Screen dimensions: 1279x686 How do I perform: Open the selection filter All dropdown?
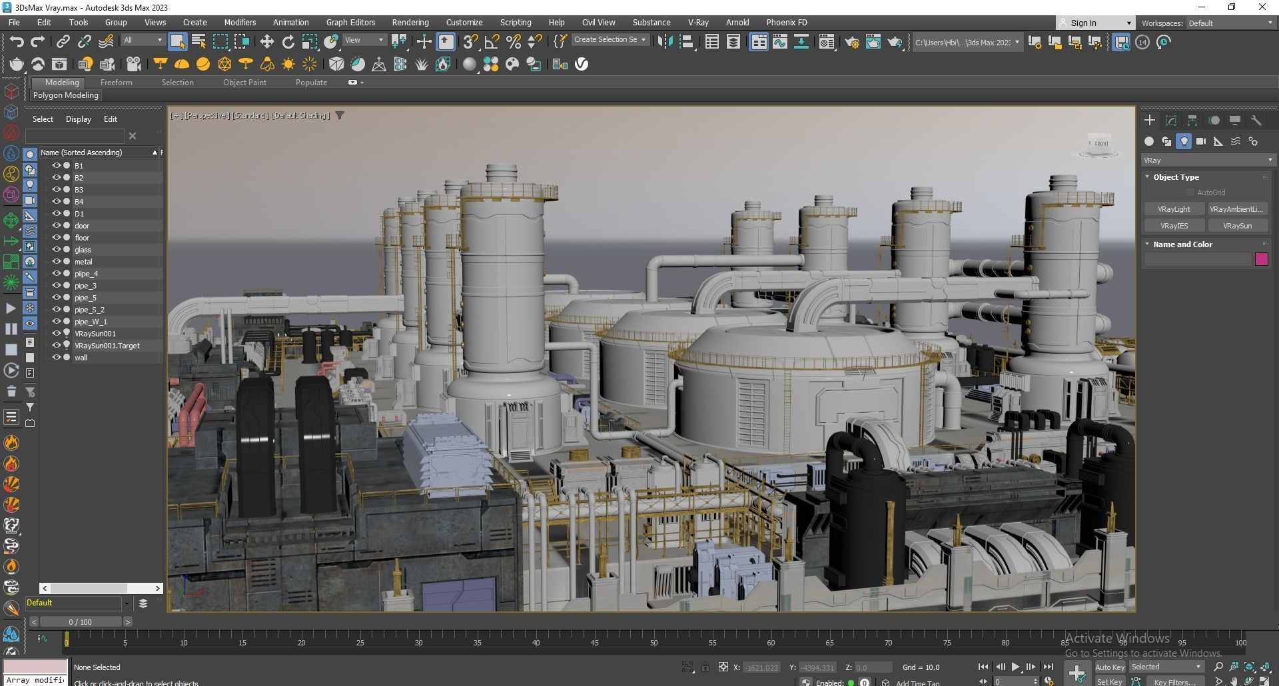click(143, 40)
